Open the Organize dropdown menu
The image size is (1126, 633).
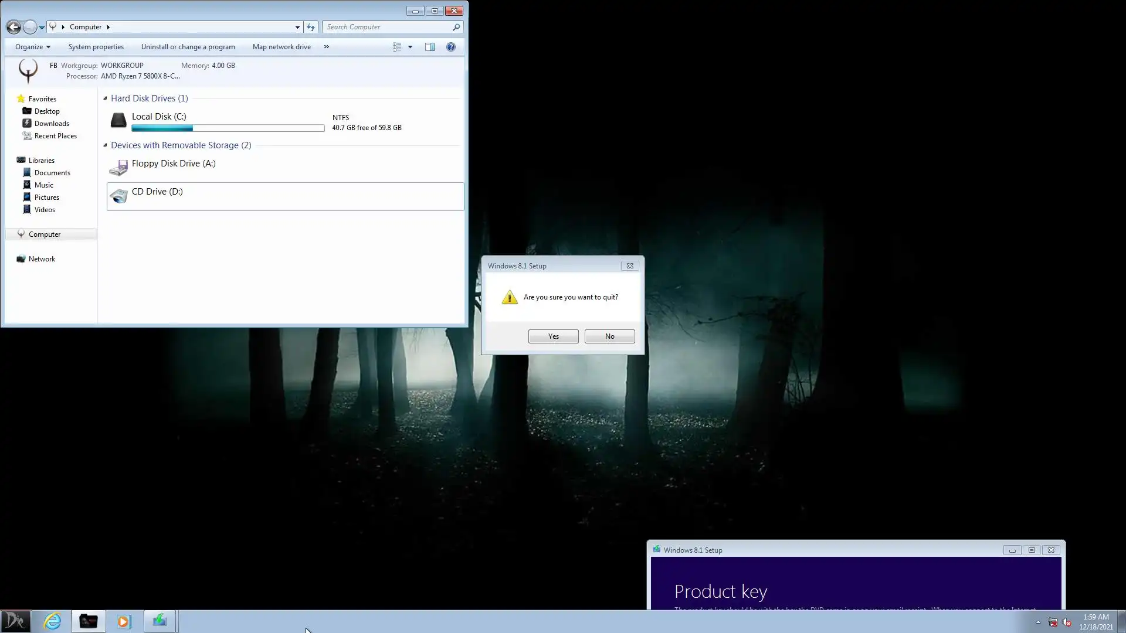point(33,47)
